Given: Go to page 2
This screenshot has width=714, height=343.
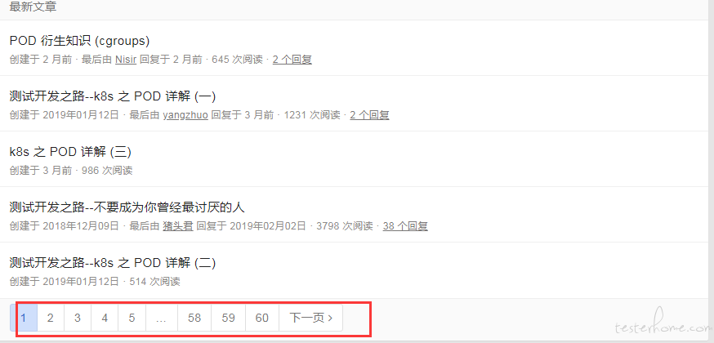Looking at the screenshot, I should click(50, 318).
